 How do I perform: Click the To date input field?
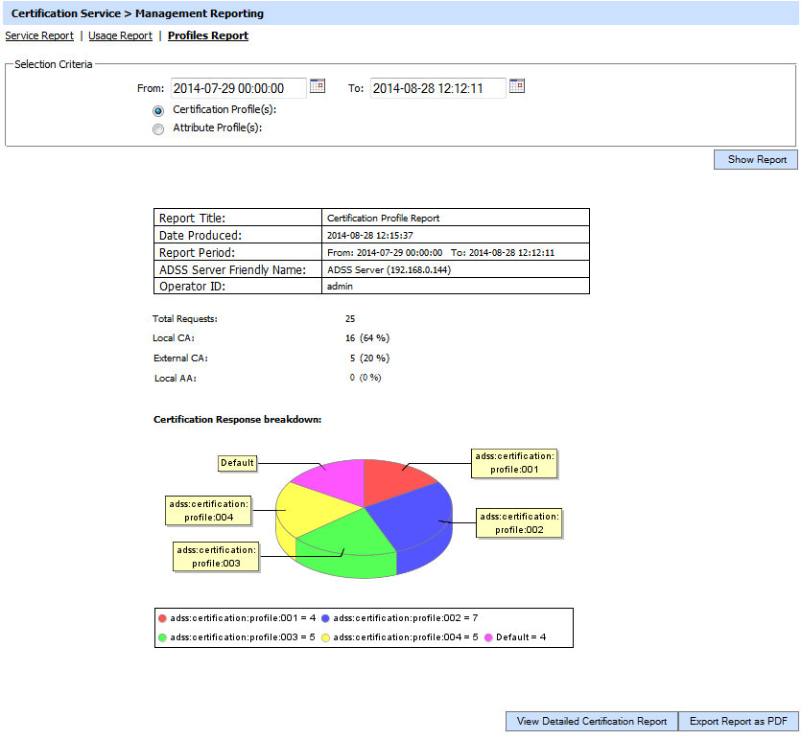(x=437, y=88)
